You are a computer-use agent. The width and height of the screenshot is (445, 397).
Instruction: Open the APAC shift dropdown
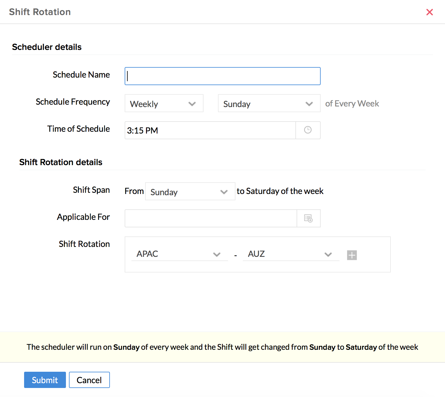[x=179, y=254]
